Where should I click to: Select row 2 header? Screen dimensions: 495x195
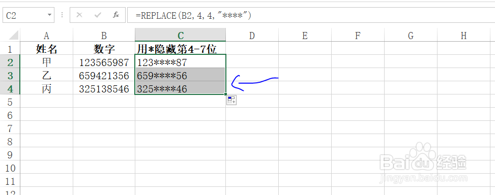click(10, 62)
